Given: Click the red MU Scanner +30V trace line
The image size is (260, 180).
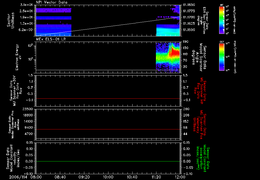Looking at the screenshot, I should 108,98.
